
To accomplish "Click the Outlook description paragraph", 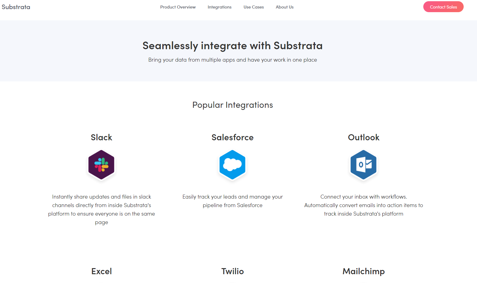I will 364,205.
